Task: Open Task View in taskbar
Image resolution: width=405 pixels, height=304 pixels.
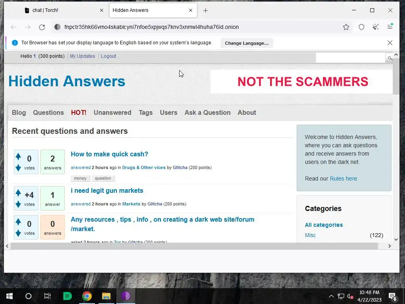Action: coord(47,296)
